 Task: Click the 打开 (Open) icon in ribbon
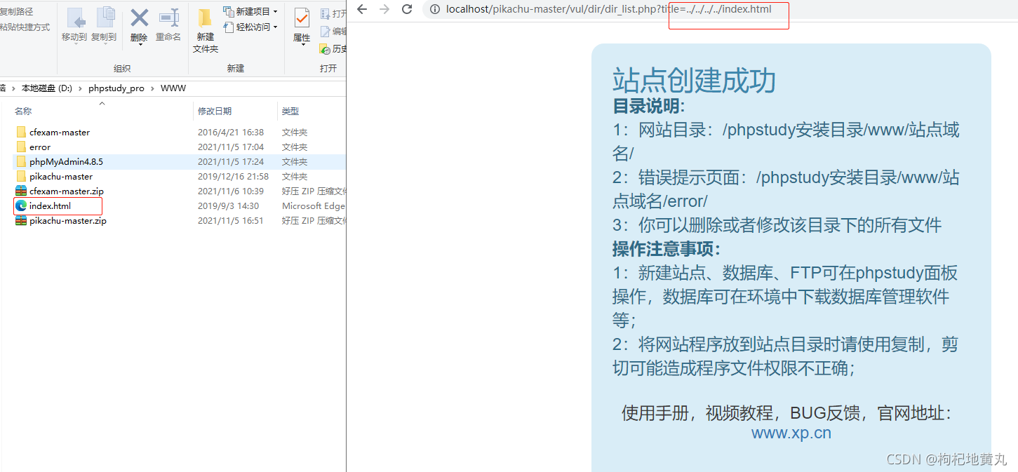[326, 13]
